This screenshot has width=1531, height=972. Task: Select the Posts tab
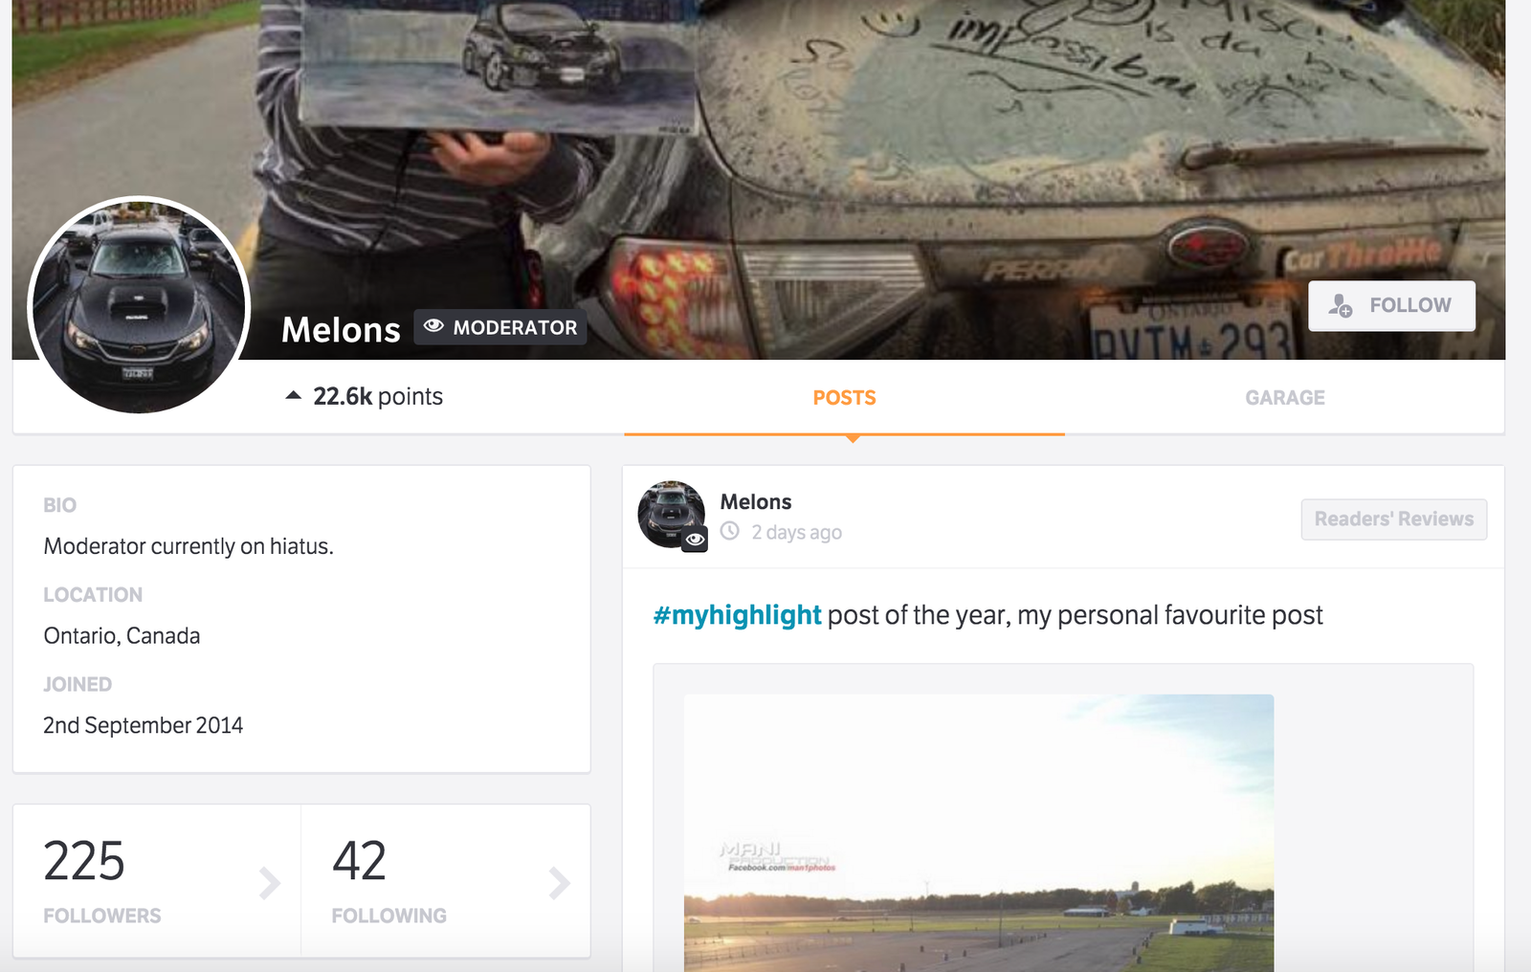tap(845, 398)
